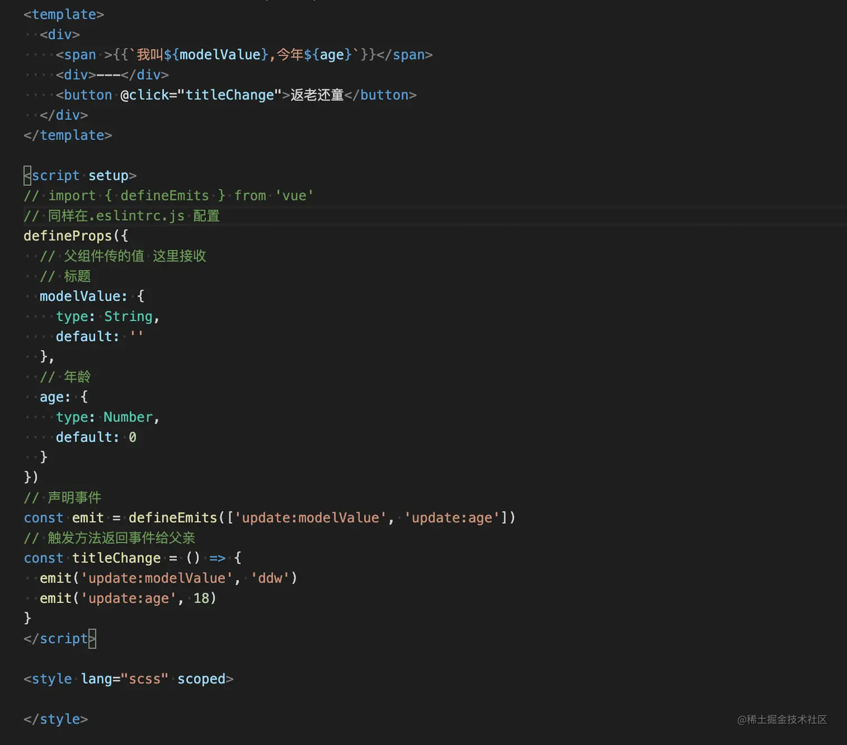
Task: Click the comment 声明事件
Action: (x=63, y=499)
